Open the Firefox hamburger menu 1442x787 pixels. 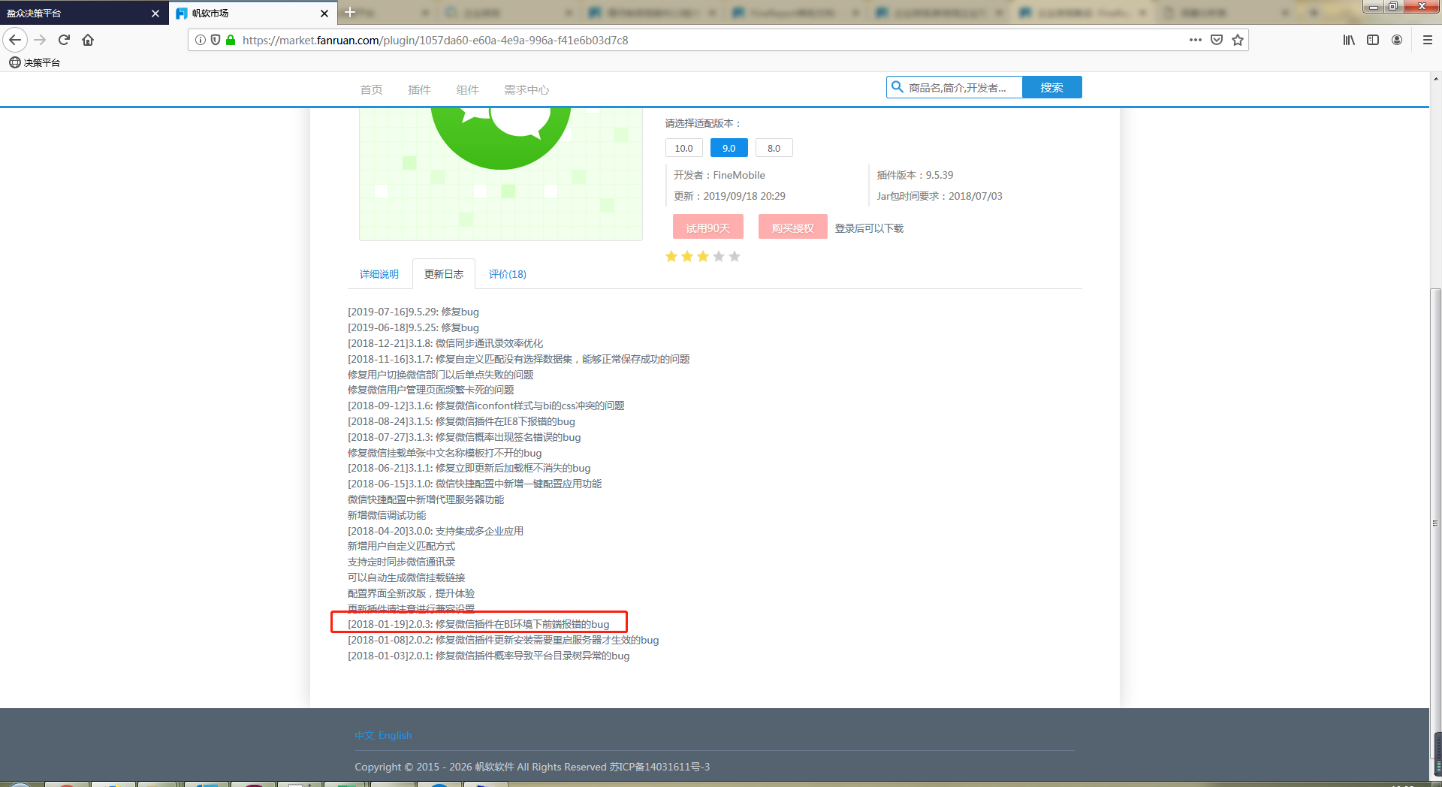click(1428, 40)
